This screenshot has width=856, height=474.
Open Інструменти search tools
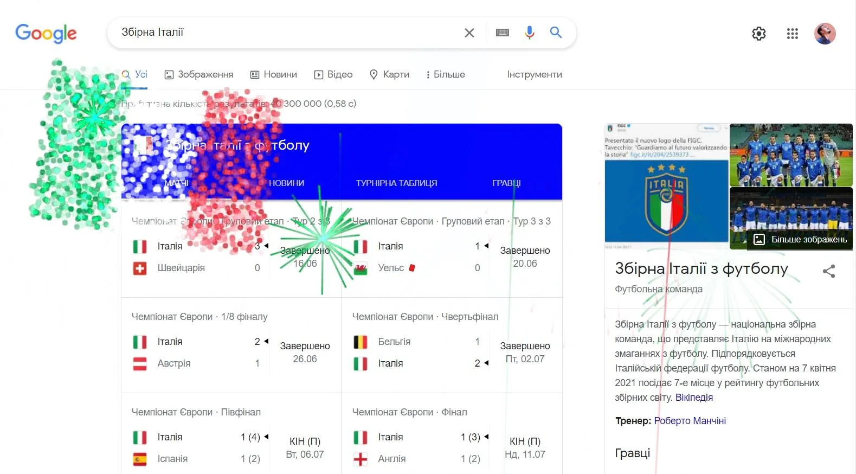(535, 74)
